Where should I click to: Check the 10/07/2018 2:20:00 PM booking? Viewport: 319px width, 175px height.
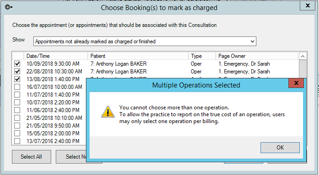point(17,102)
